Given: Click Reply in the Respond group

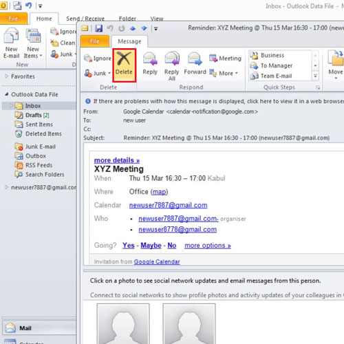Looking at the screenshot, I should tap(150, 63).
